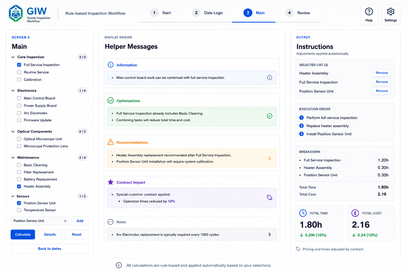
Task: Check the Firmware Update box
Action: [x=19, y=120]
